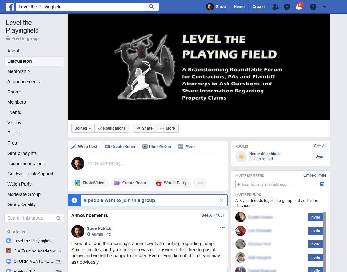The width and height of the screenshot is (347, 272).
Task: Open STORM VENTURE shortcut group
Action: point(33,261)
